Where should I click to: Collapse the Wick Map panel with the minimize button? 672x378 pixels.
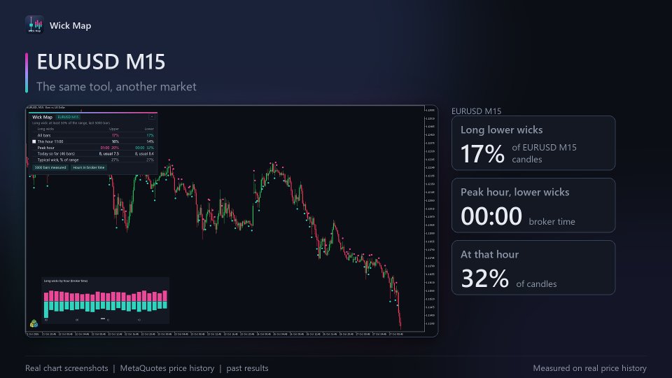(x=151, y=117)
